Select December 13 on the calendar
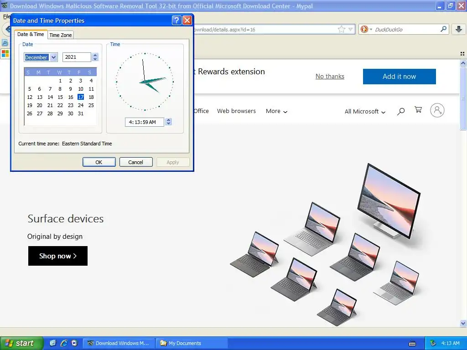 pos(40,97)
